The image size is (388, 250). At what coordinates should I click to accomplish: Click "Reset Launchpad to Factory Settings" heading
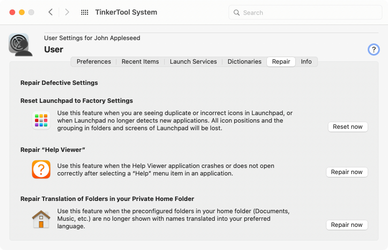pos(77,100)
